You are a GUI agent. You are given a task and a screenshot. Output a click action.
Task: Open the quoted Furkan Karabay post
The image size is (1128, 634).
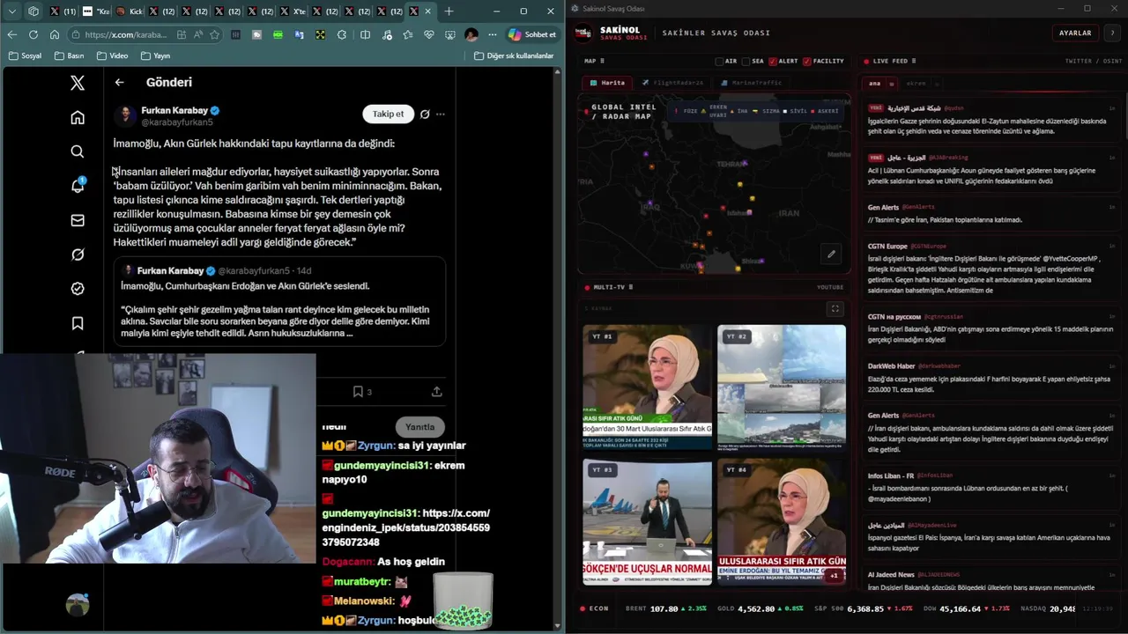[x=279, y=301]
